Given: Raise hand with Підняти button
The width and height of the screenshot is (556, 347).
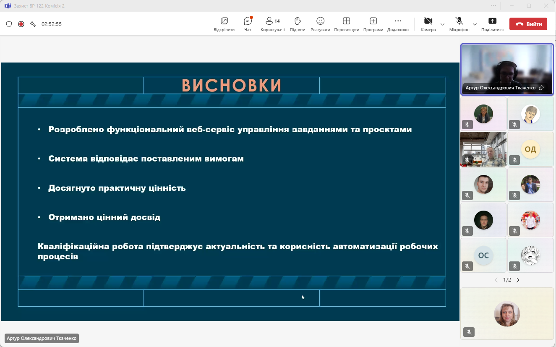Looking at the screenshot, I should 298,24.
